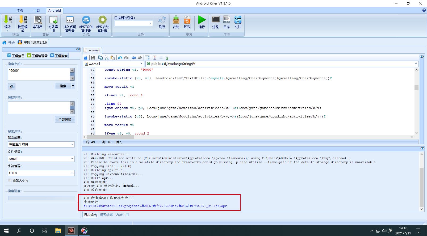Viewport: 427px width, 236px height.
Task: Switch to the 工具 ribbon tab
Action: tap(37, 10)
